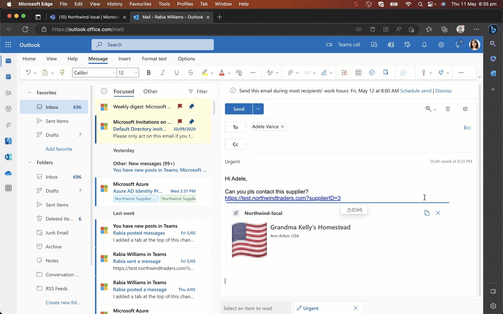
Task: Click the Format painter icon
Action: coord(62,73)
